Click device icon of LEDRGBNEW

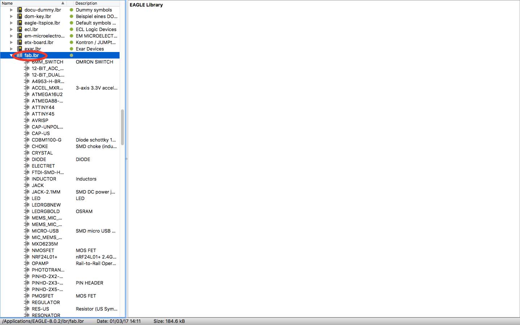click(27, 205)
